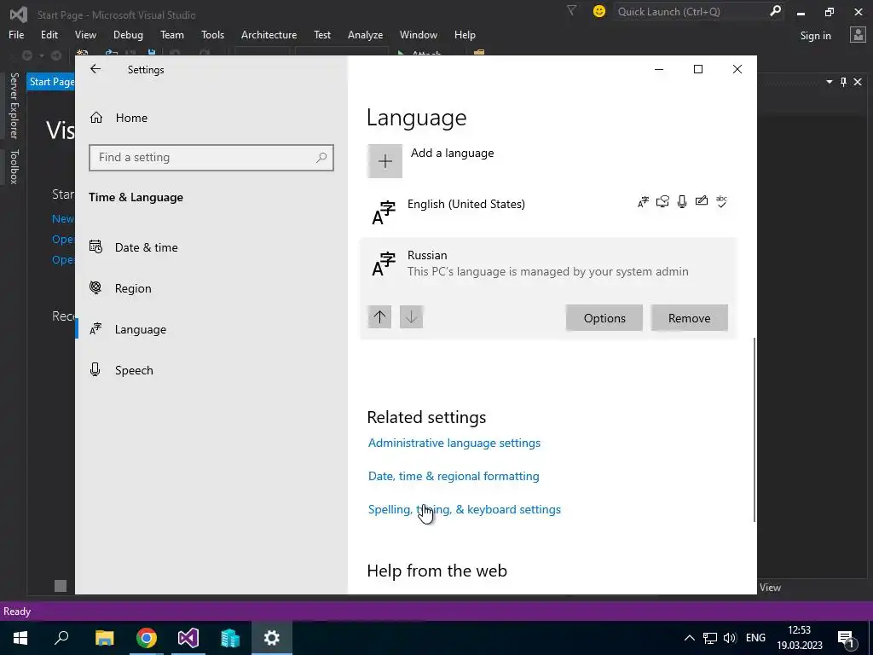Go back with the Settings back arrow
Viewport: 873px width, 655px height.
pos(95,69)
